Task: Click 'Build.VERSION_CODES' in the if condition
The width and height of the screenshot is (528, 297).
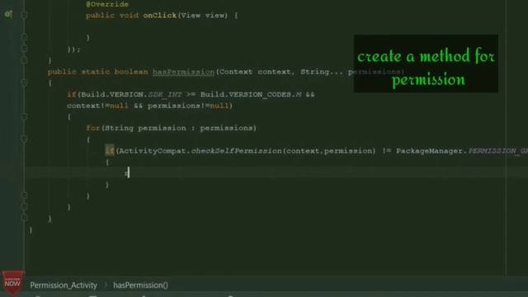Action: (246, 94)
